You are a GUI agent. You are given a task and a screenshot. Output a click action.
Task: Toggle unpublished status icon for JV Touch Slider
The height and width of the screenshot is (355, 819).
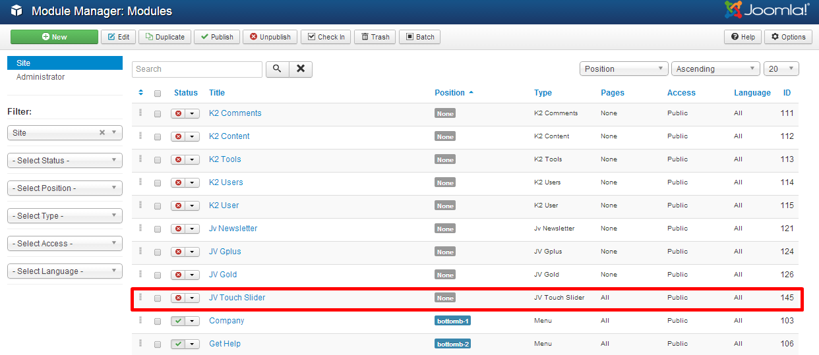click(x=178, y=298)
